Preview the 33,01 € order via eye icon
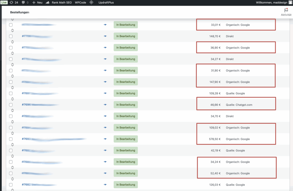Screen dimensions: 293x191 [x=105, y=25]
